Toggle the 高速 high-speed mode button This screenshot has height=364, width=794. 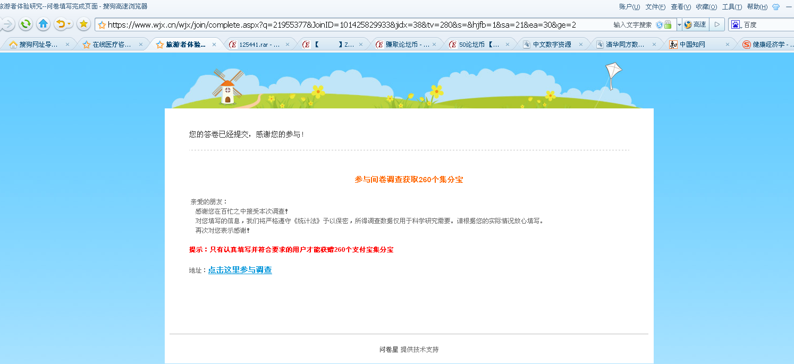click(695, 24)
